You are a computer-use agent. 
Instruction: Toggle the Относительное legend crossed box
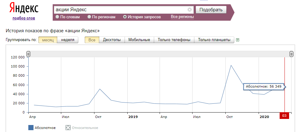coord(68,128)
